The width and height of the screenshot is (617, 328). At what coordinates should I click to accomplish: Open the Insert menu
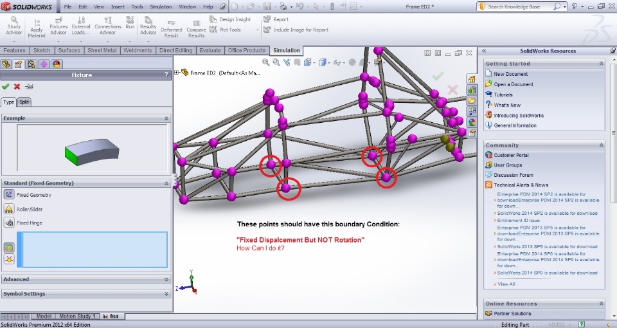(118, 6)
